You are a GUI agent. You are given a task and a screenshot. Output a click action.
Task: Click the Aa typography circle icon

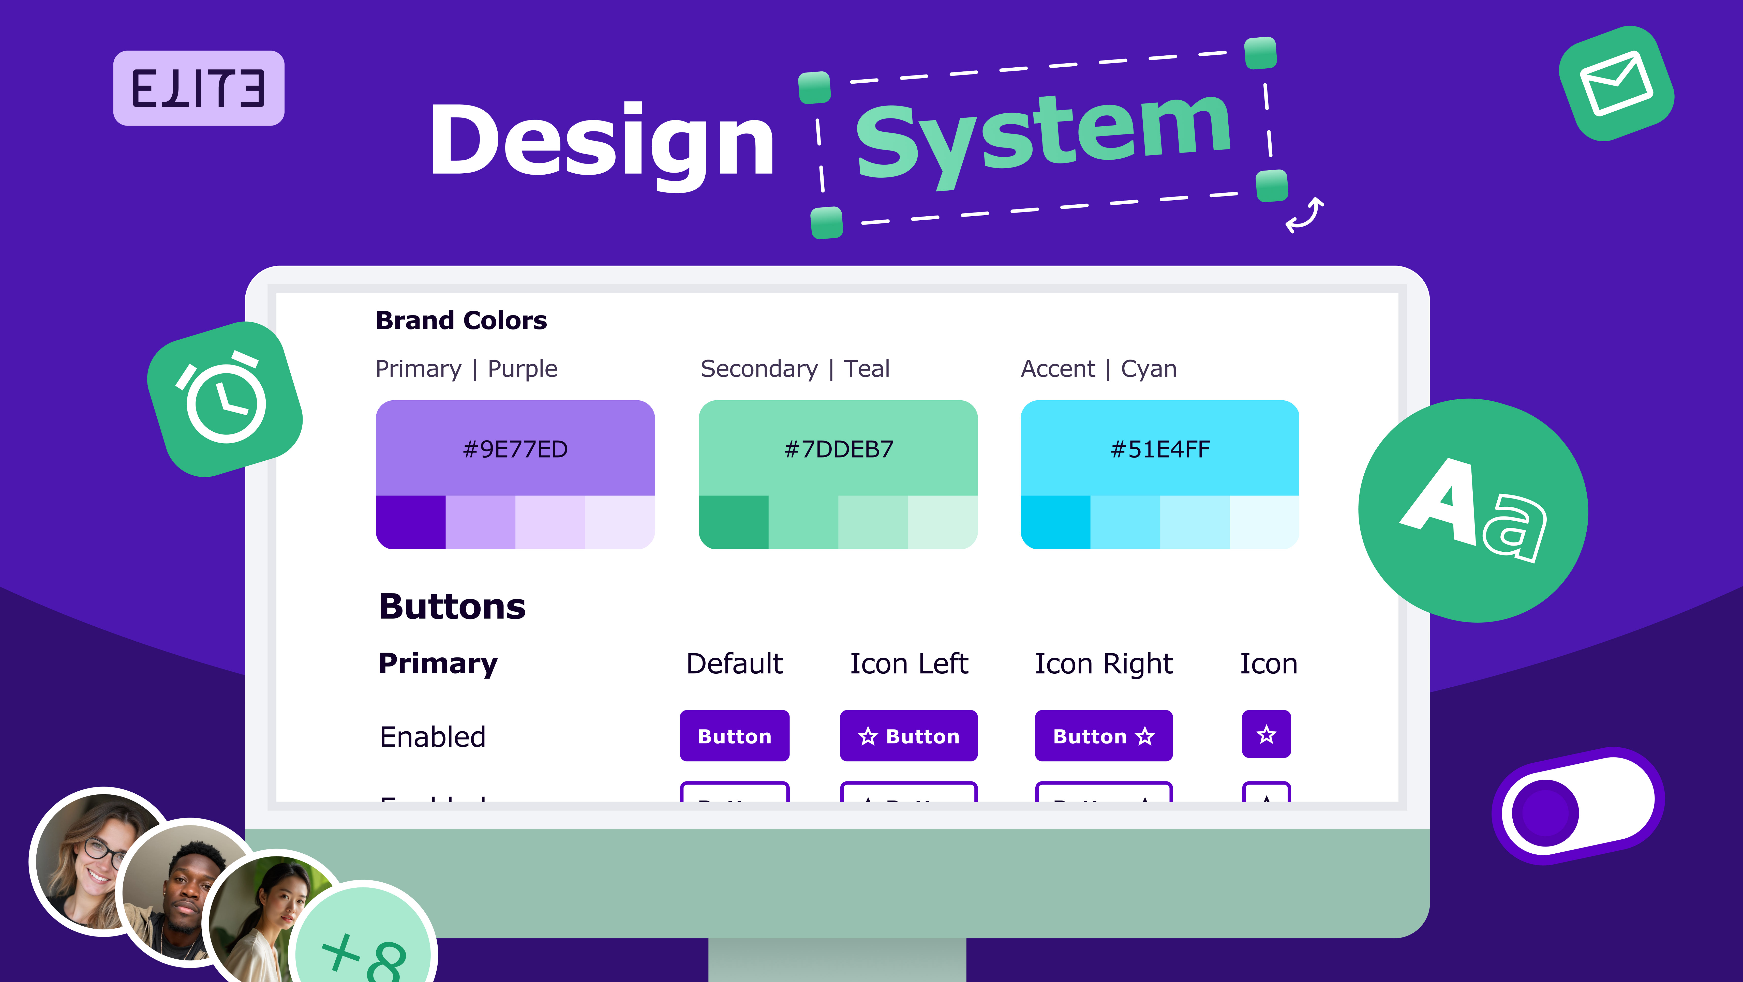tap(1473, 511)
